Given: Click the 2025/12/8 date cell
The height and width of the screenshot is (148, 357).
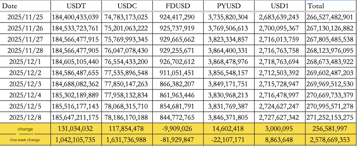Looking at the screenshot, I should pos(25,117).
